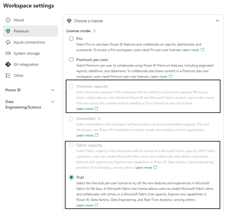The width and height of the screenshot is (226, 212).
Task: Open the About settings tab
Action: [x=30, y=20]
